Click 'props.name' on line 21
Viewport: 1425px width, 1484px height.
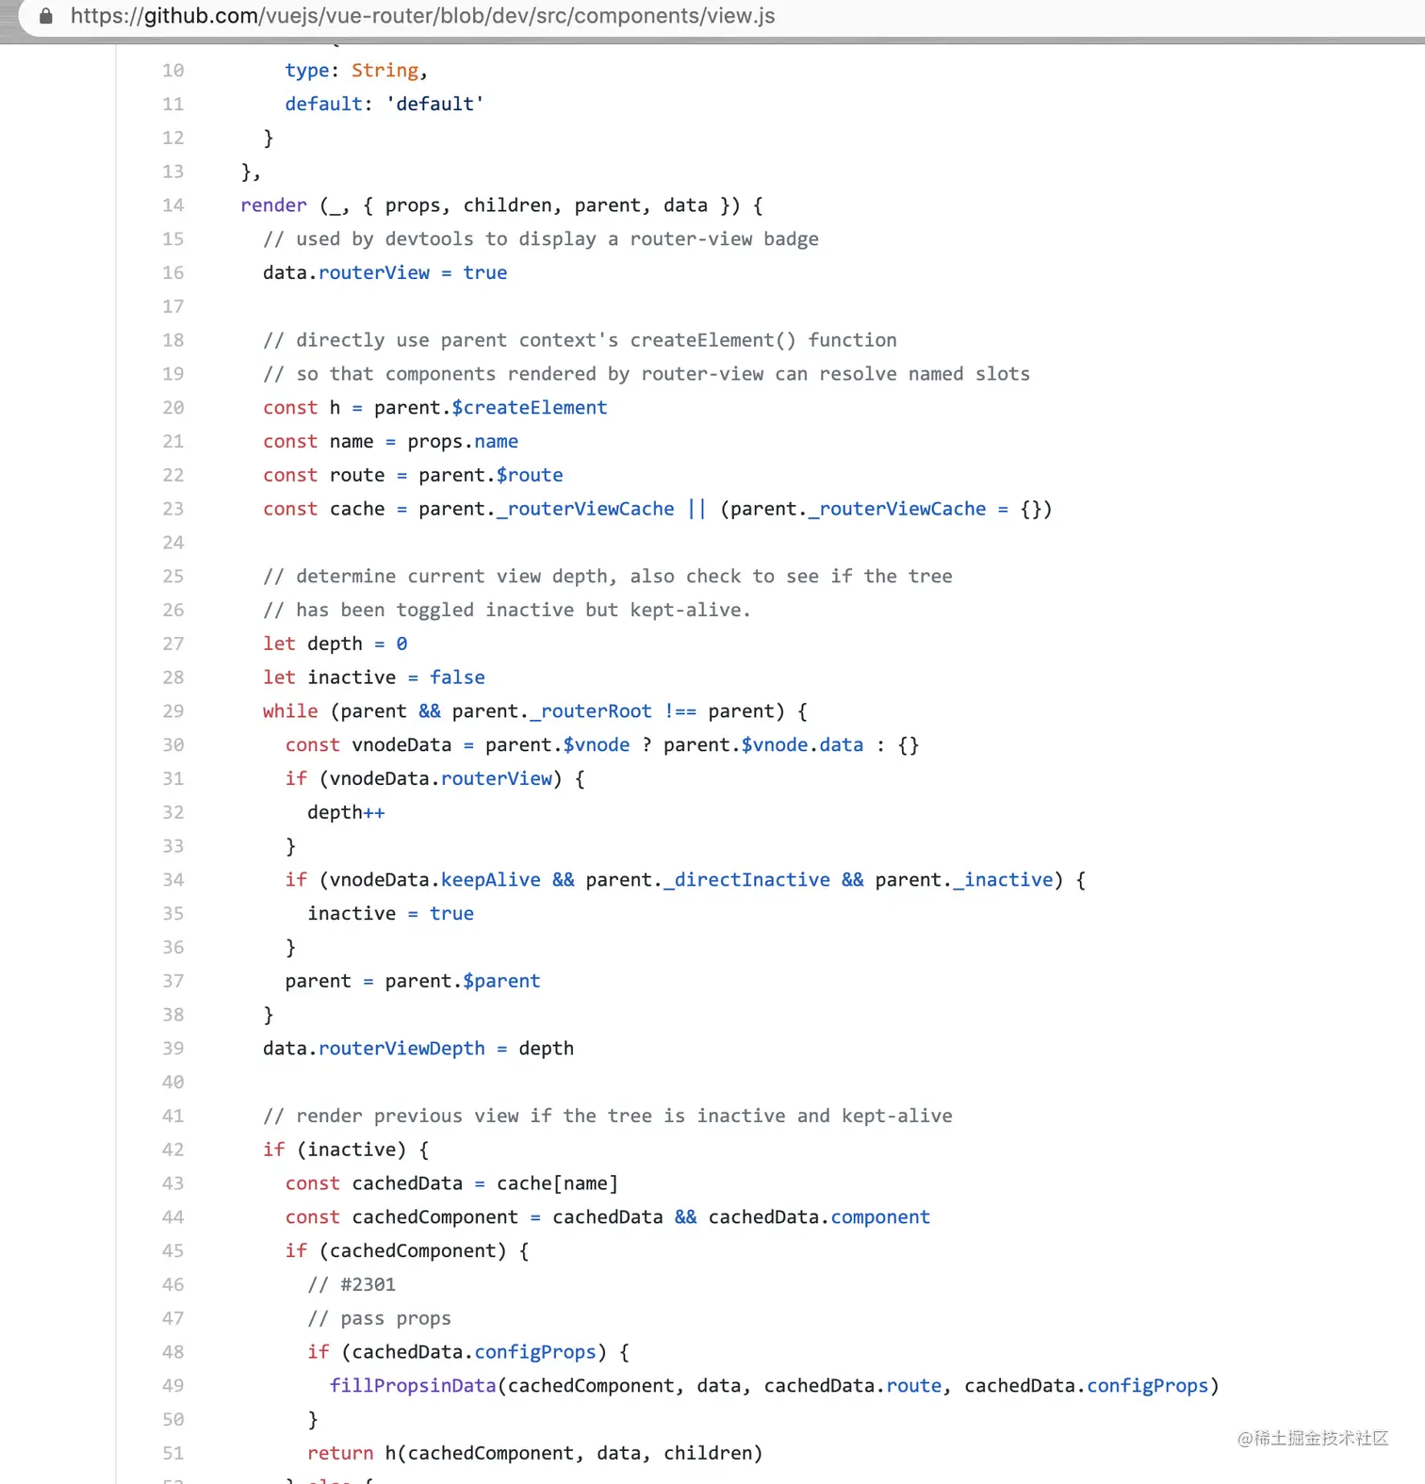[x=463, y=442]
